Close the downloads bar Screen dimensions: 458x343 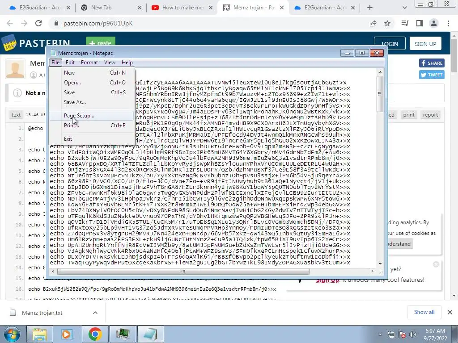pyautogui.click(x=450, y=312)
